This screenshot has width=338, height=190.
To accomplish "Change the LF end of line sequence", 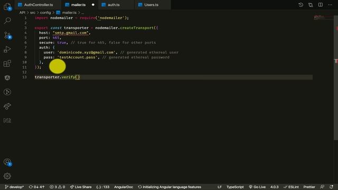I will tap(220, 187).
